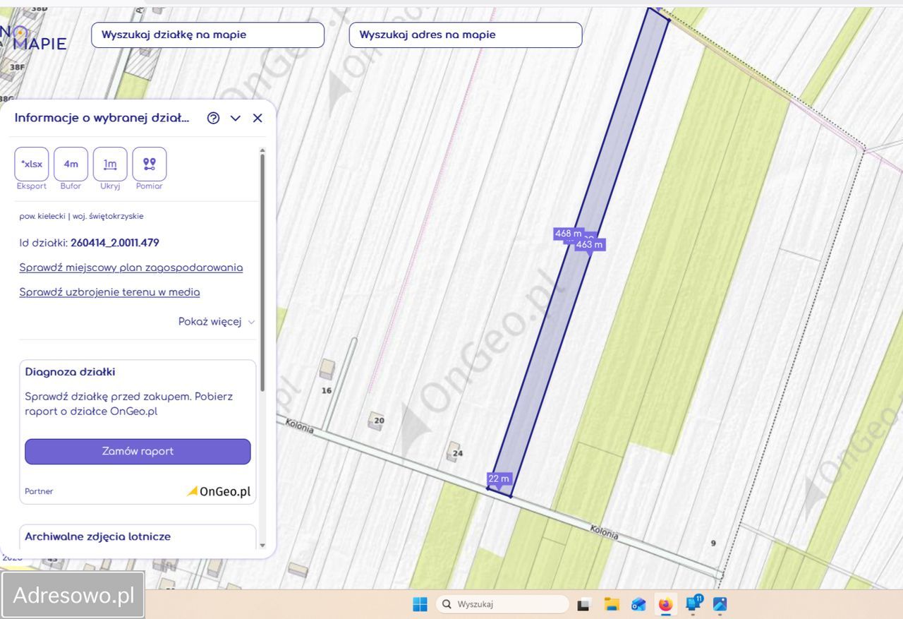Open File Explorer from the taskbar
The image size is (903, 619).
click(x=611, y=604)
